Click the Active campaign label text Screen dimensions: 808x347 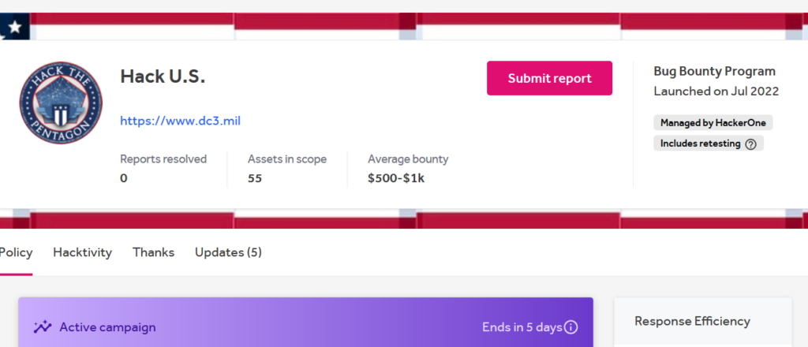click(x=107, y=327)
